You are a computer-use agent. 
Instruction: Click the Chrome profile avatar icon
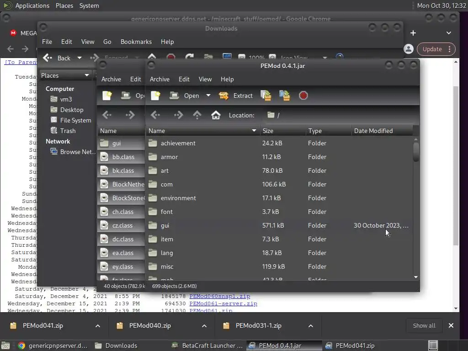tap(409, 49)
